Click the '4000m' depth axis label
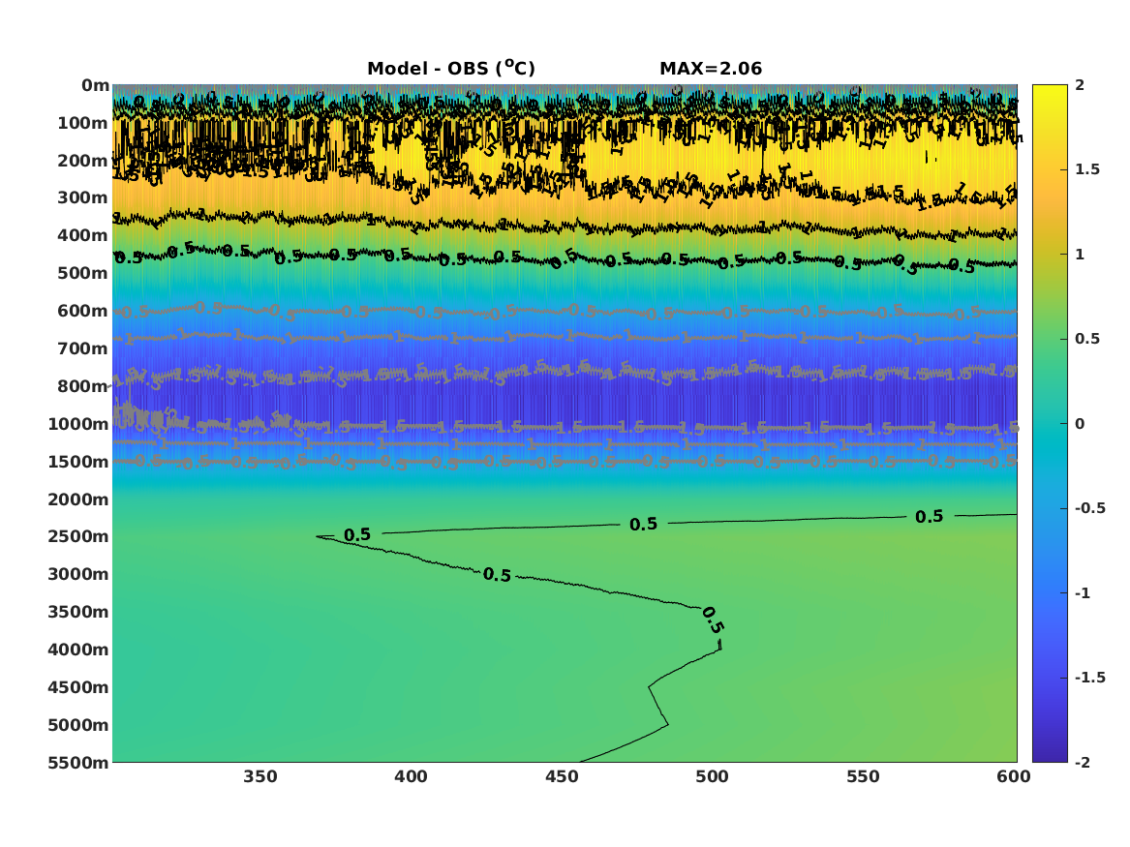 (x=78, y=650)
